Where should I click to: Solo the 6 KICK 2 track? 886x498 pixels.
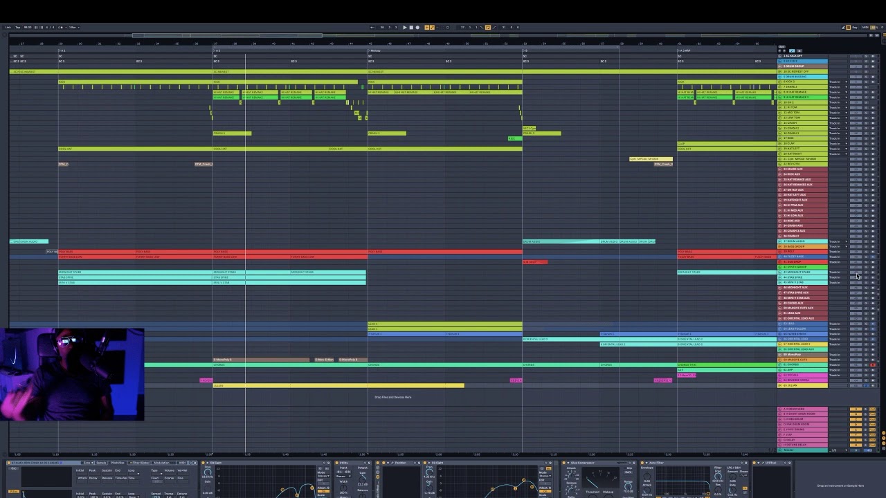(x=866, y=82)
